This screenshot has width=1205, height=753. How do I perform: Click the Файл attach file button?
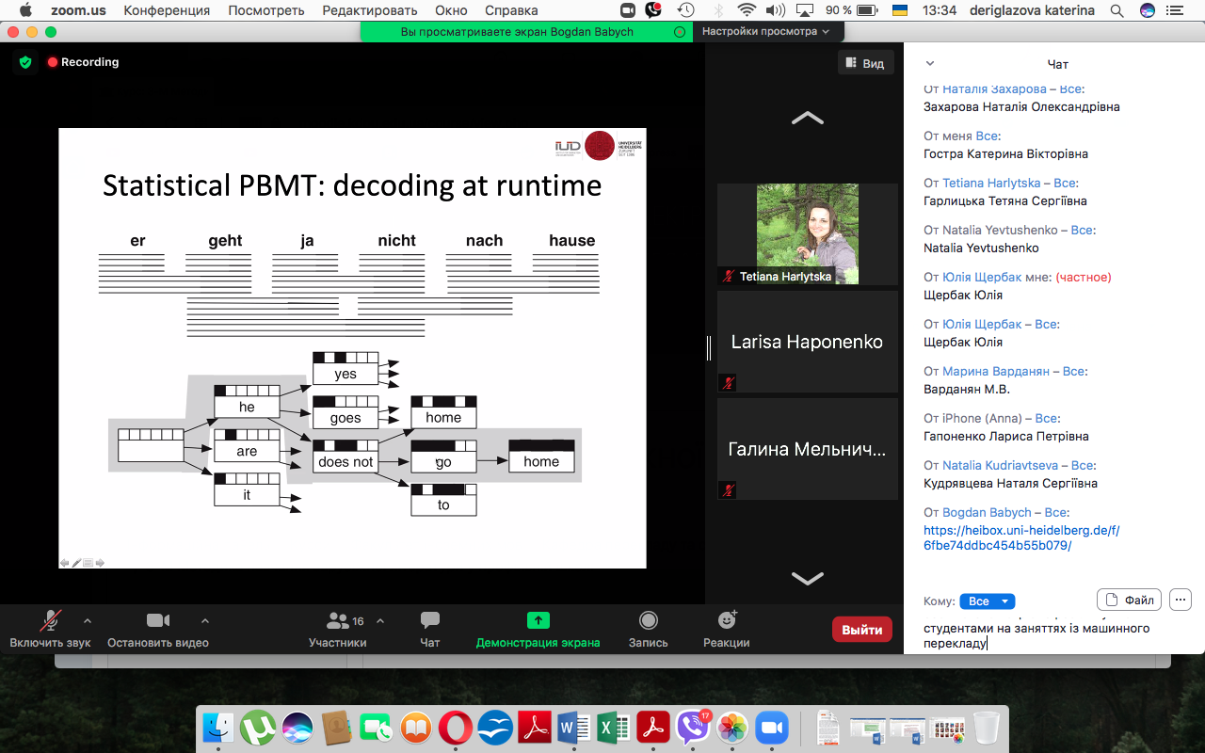1129,600
